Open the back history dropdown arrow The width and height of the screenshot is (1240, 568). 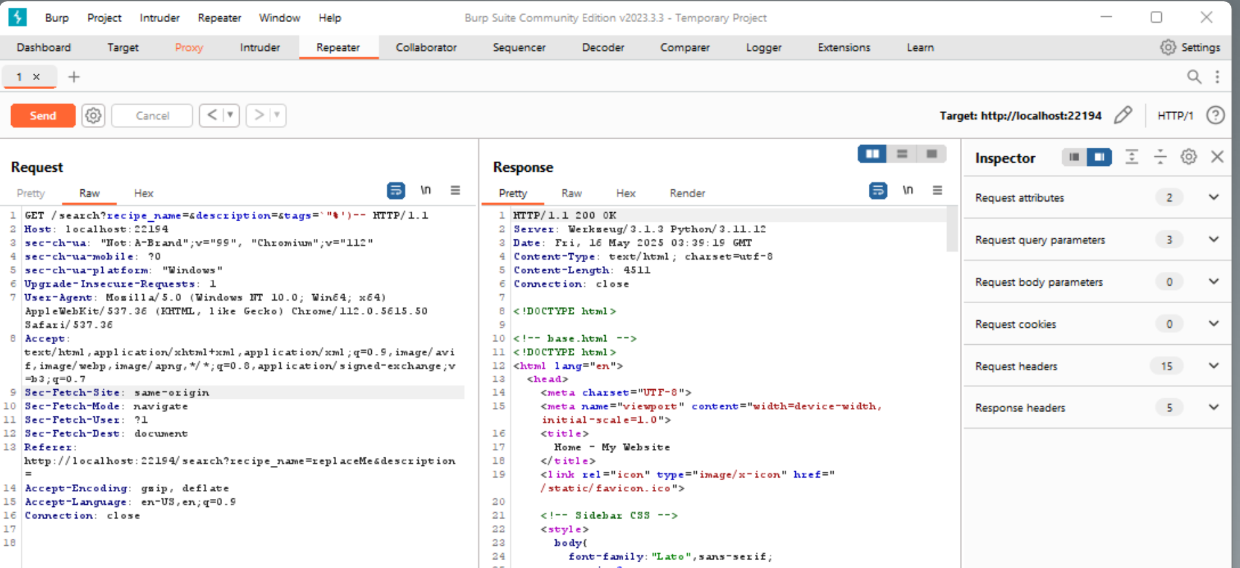[231, 115]
